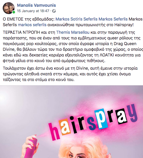The height and width of the screenshot is (158, 143).
Task: Open the Markos Sotiris Seferlis tagged profile
Action: (x=76, y=19)
